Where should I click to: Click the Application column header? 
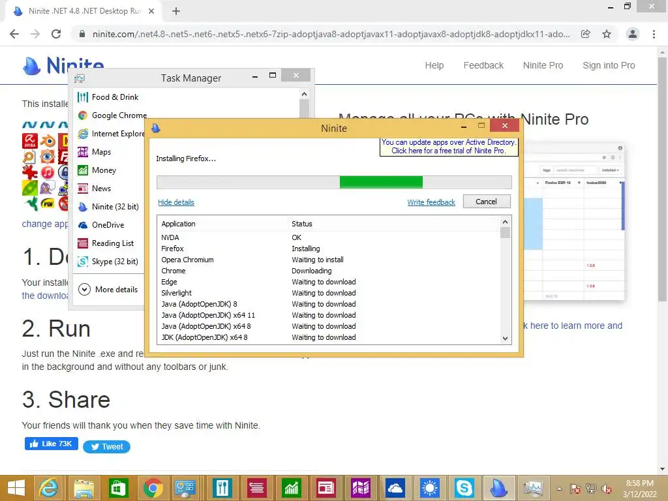pos(223,224)
